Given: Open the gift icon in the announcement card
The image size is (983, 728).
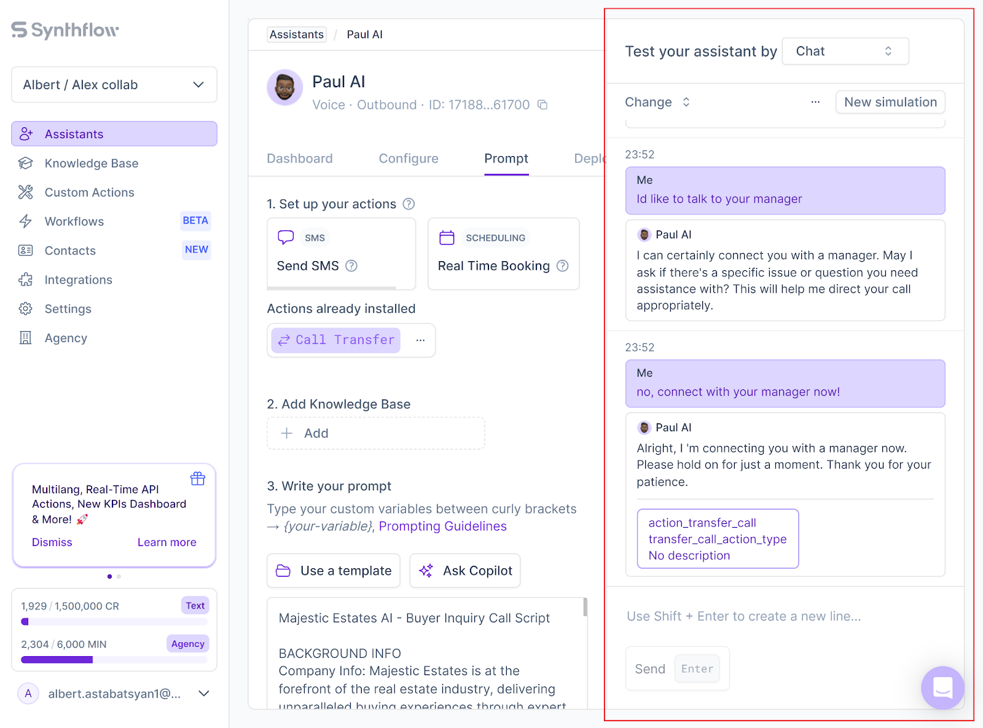Looking at the screenshot, I should (198, 479).
